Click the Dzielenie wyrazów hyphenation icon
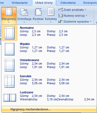 (61, 22)
